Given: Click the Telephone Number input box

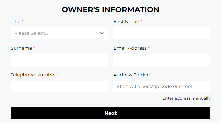Looking at the screenshot, I should click(x=59, y=87).
